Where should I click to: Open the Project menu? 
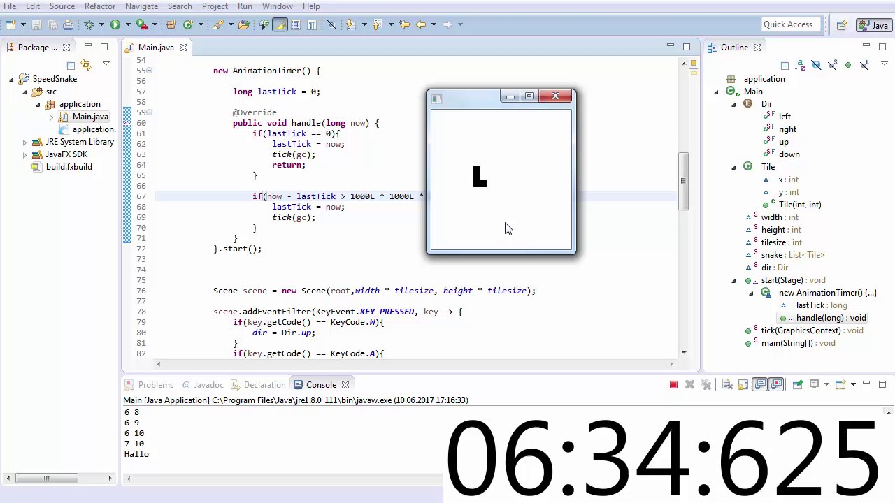pyautogui.click(x=215, y=6)
